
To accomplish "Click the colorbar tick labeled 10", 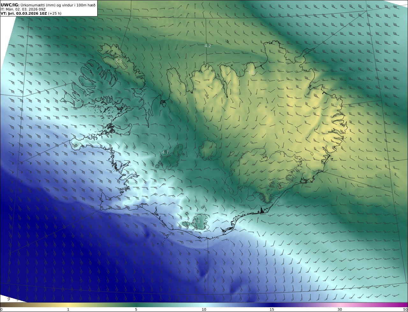I will pyautogui.click(x=204, y=309).
